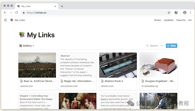The height and width of the screenshot is (111, 195).
Task: Open the en.wikipedia.org link
Action: point(149,86)
